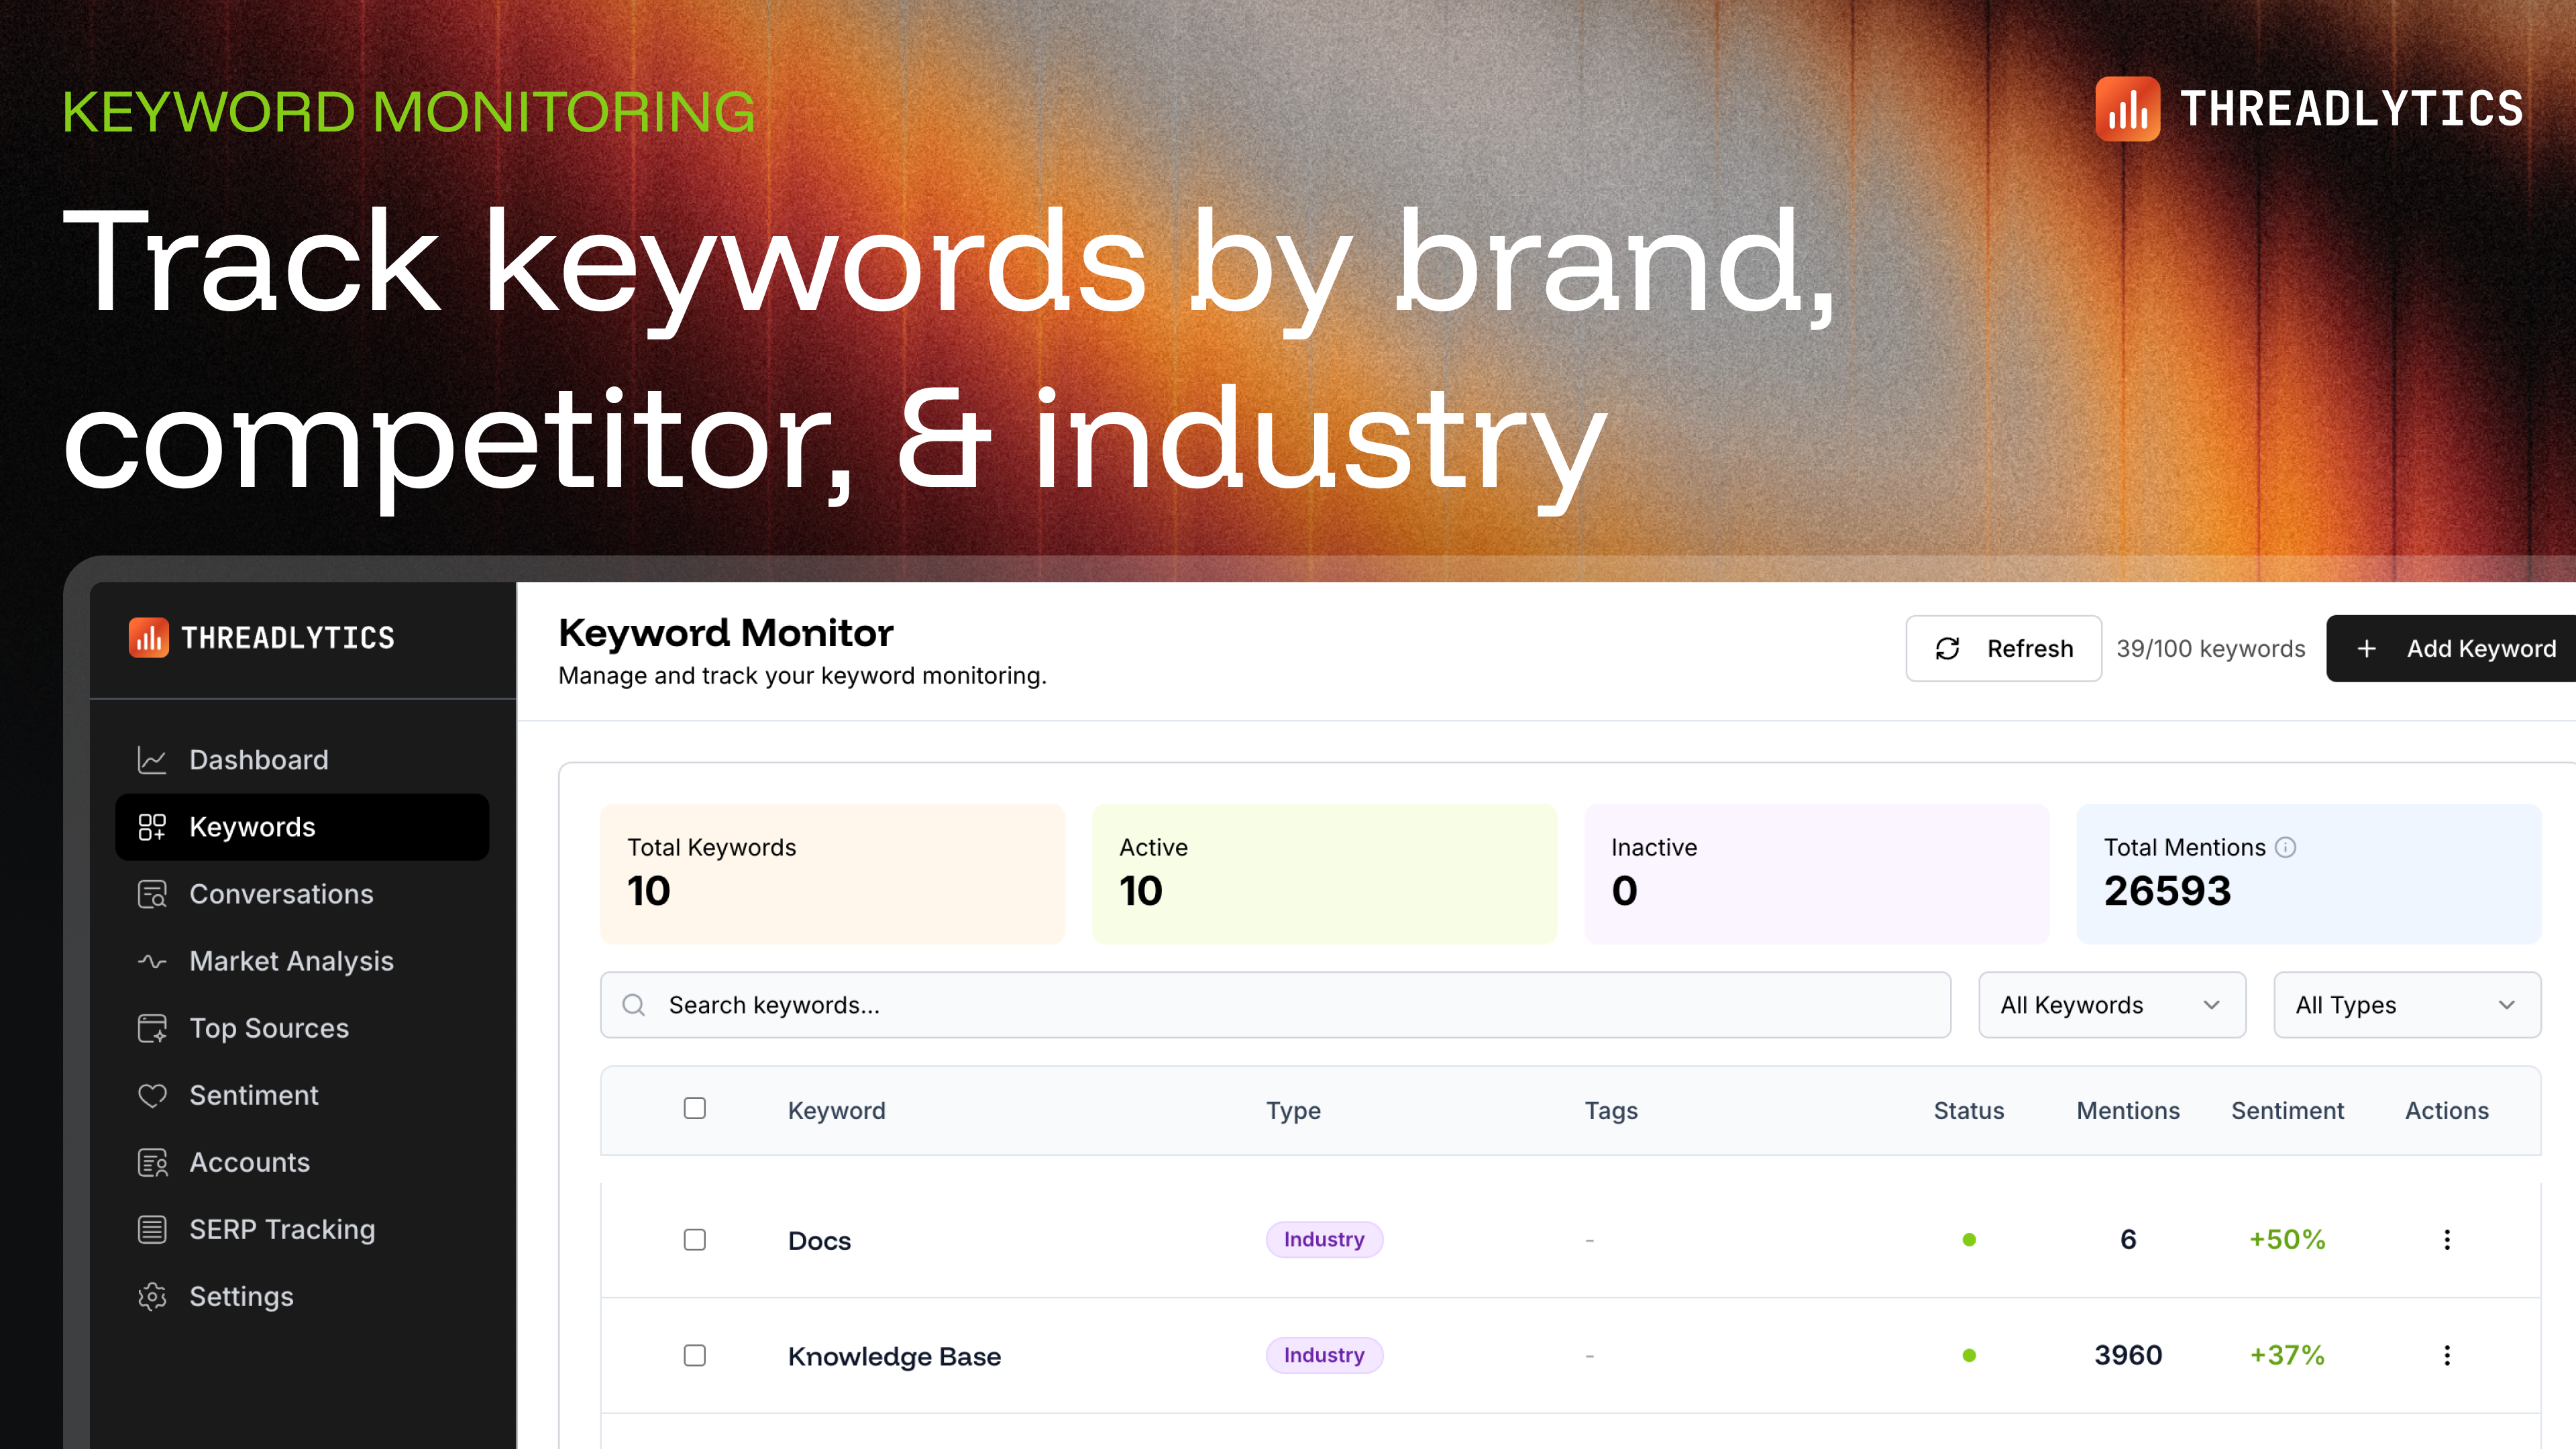The image size is (2576, 1449).
Task: Click the Conversations search icon in sidebar
Action: pyautogui.click(x=152, y=894)
